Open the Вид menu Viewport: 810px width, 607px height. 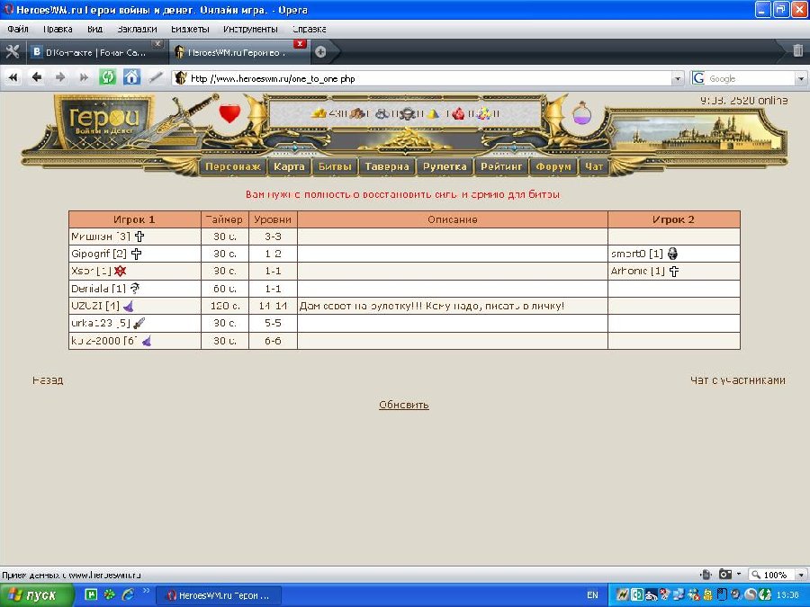click(x=95, y=30)
